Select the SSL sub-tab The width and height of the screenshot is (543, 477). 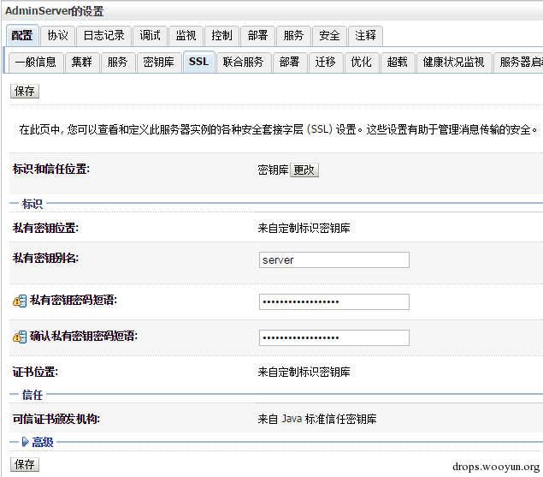point(198,62)
